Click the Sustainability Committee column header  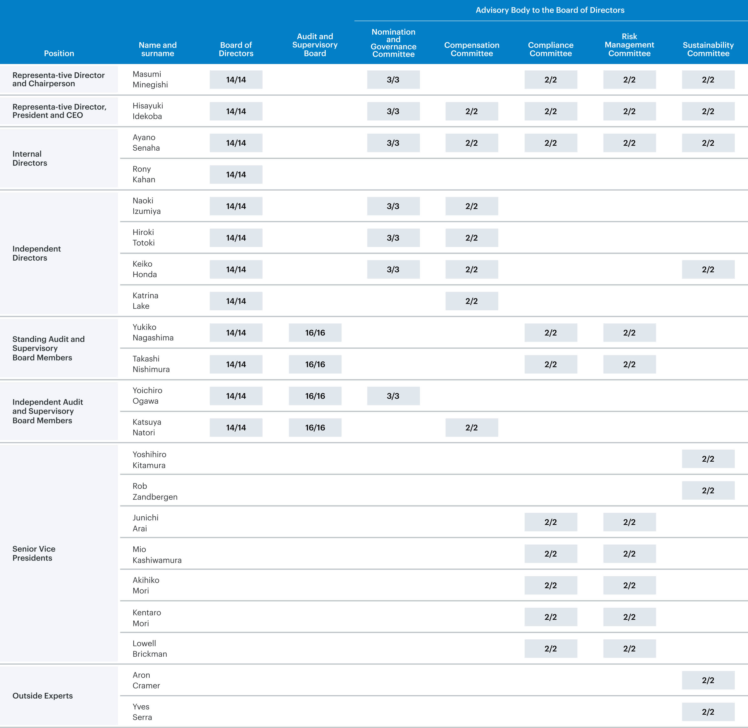point(708,49)
